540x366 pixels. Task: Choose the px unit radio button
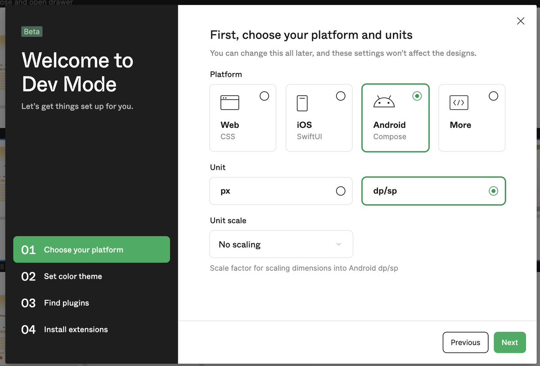341,191
